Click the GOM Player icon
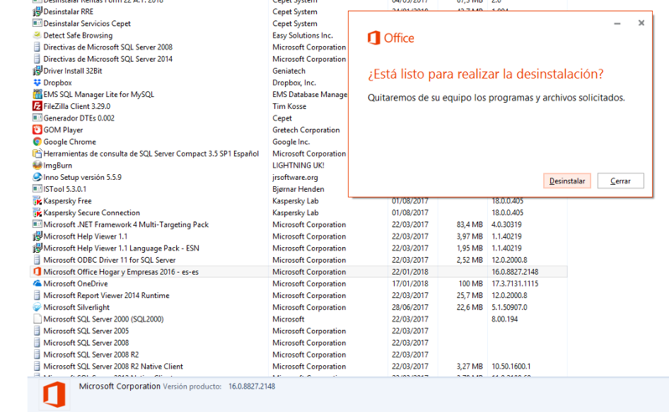This screenshot has width=669, height=412. (37, 130)
